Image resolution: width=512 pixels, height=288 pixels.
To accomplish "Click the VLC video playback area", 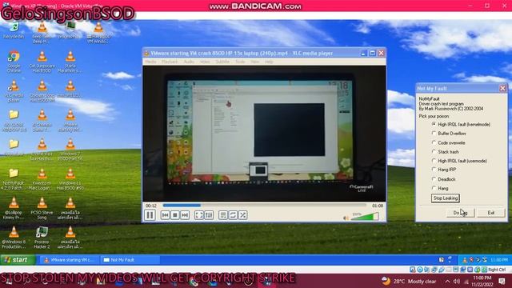I will click(x=264, y=134).
